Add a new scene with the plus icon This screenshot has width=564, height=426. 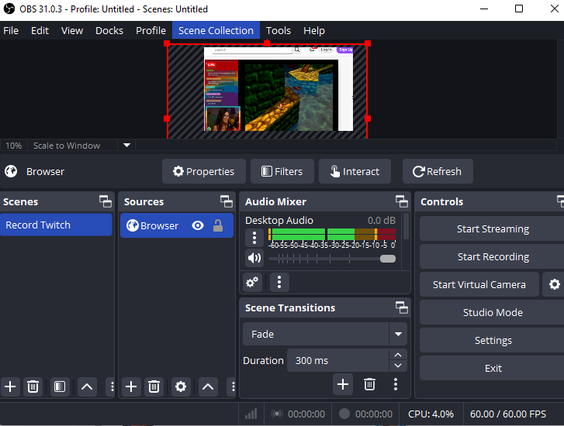[10, 386]
